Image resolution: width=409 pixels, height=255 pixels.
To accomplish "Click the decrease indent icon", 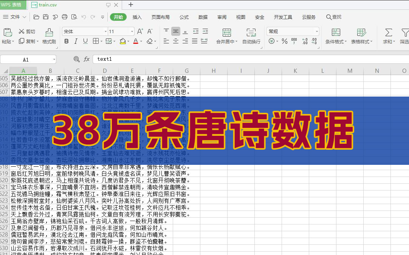I will [x=196, y=31].
